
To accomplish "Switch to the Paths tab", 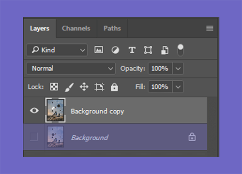I will click(112, 29).
